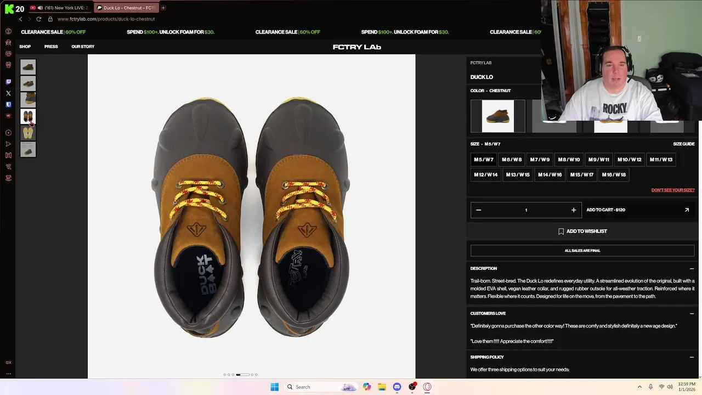Select size M6 / W8
The image size is (702, 395).
[512, 160]
